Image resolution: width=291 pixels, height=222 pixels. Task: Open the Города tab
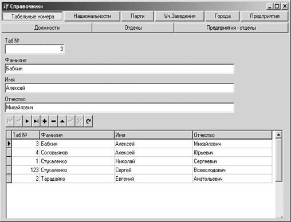(x=222, y=16)
